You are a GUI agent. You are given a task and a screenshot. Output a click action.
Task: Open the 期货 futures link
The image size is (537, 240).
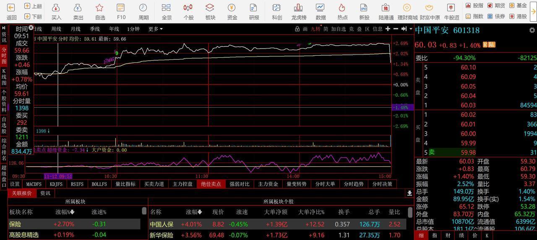pyautogui.click(x=496, y=5)
